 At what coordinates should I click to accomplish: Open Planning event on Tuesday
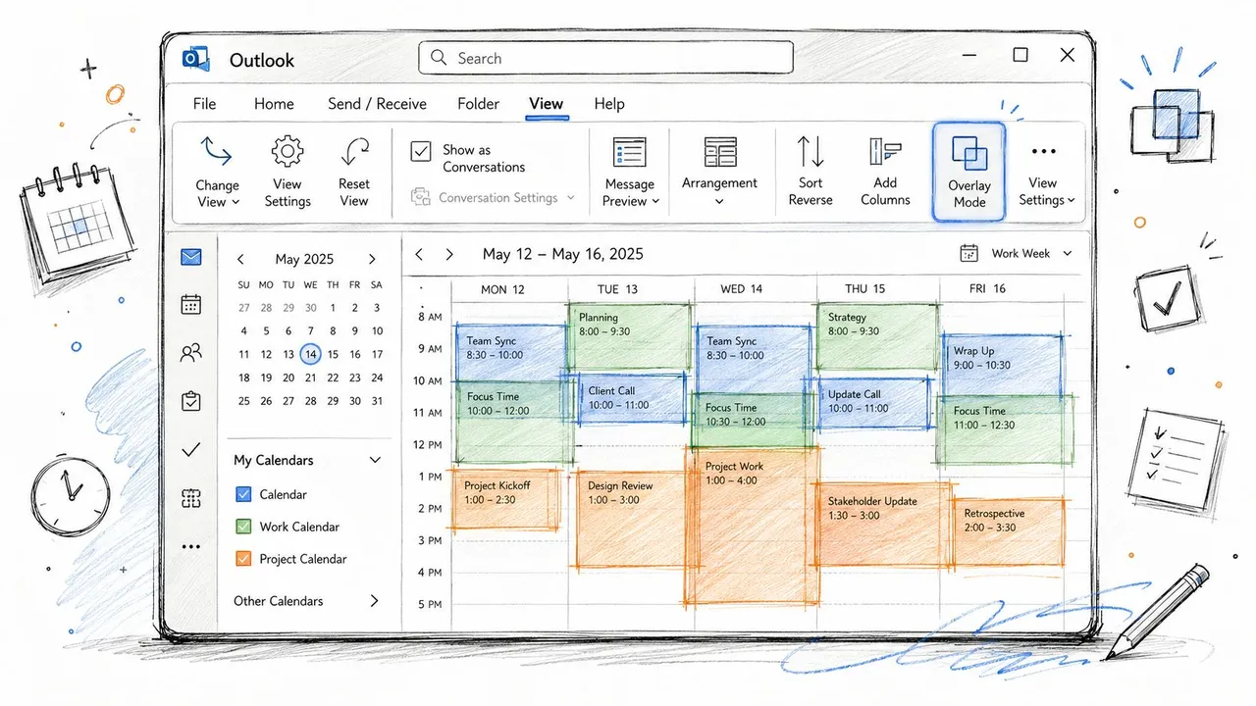pos(629,335)
